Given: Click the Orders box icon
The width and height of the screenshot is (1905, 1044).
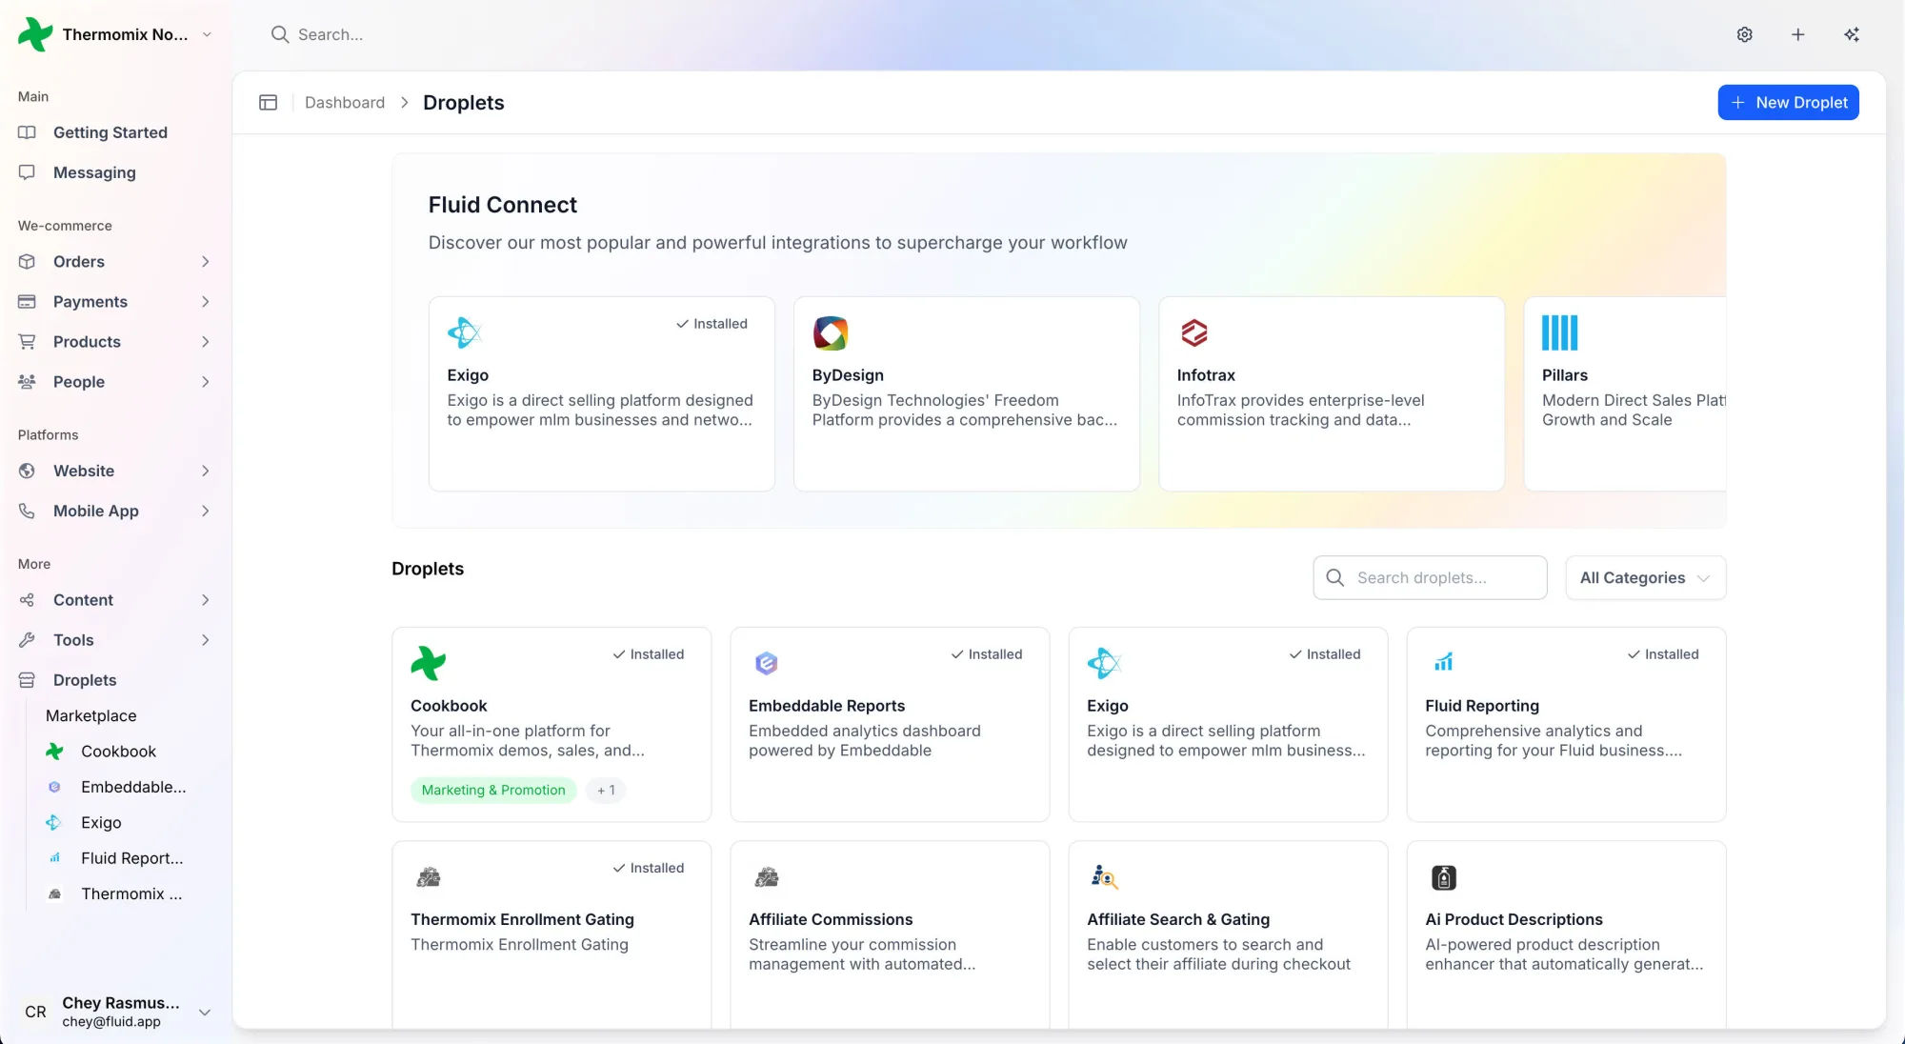Looking at the screenshot, I should coord(27,261).
